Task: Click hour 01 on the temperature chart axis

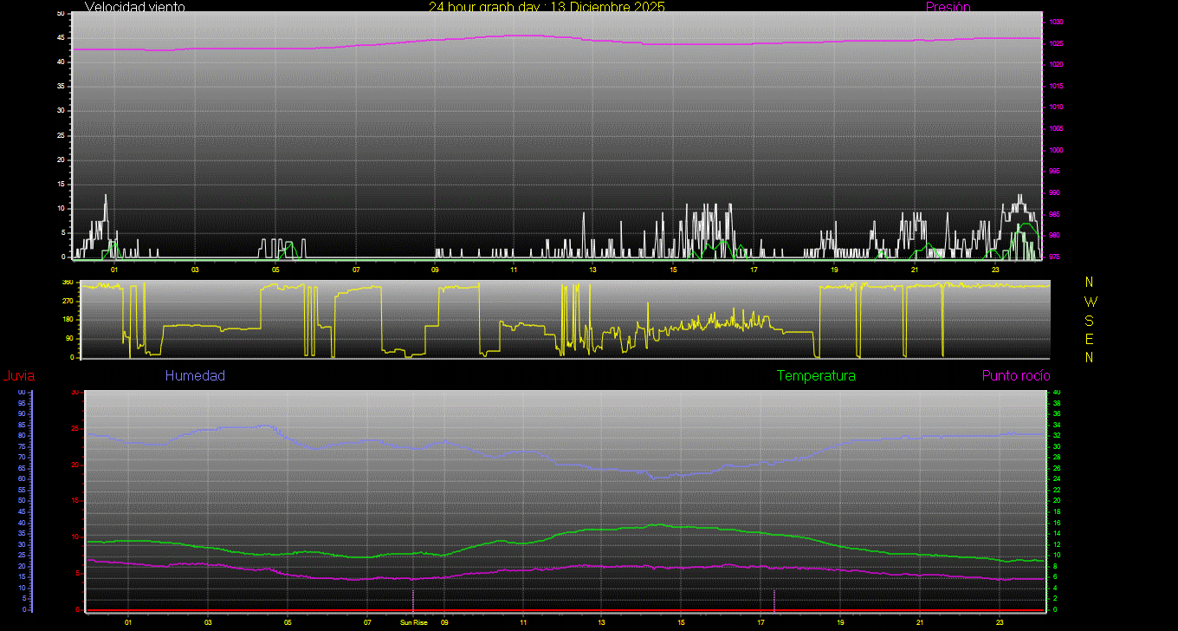Action: pyautogui.click(x=128, y=622)
